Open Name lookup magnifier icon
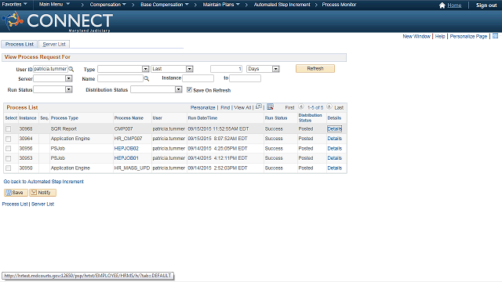Viewport: 502px width, 282px height. pos(147,78)
